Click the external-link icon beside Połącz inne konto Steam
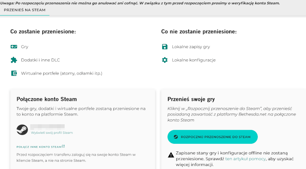Image resolution: width=306 pixels, height=169 pixels. [x=63, y=146]
